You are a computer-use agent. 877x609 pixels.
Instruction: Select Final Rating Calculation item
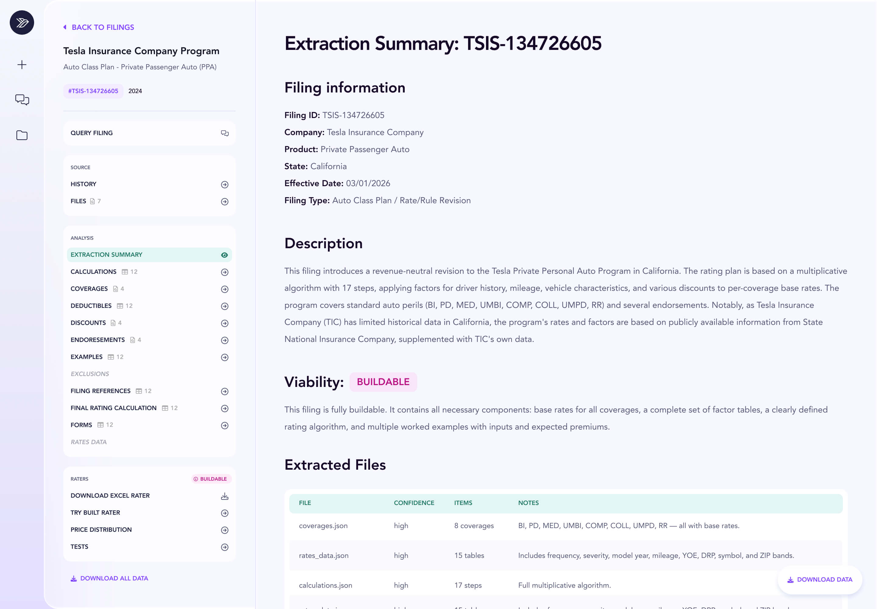coord(114,408)
